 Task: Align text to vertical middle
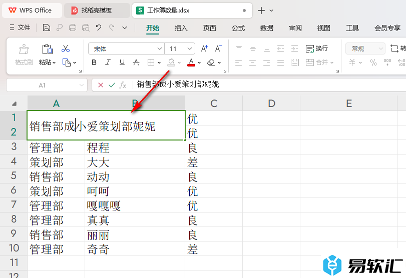(253, 48)
